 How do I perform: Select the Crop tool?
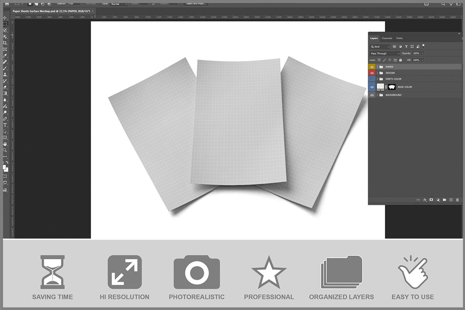(x=5, y=43)
